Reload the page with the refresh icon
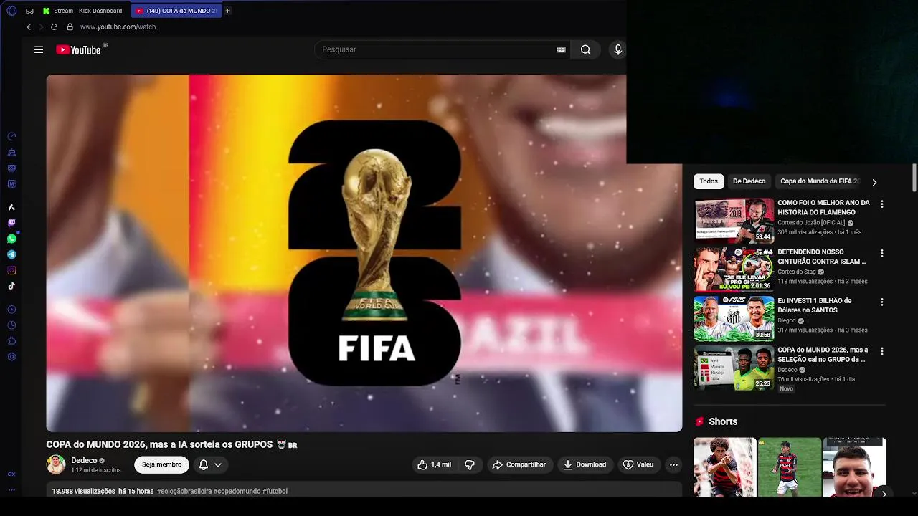This screenshot has height=516, width=918. point(54,27)
